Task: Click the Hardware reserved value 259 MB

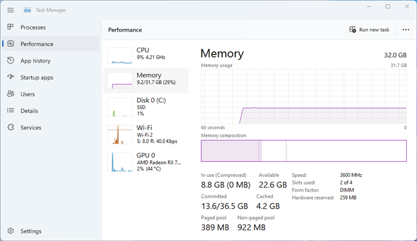Action: pyautogui.click(x=348, y=197)
